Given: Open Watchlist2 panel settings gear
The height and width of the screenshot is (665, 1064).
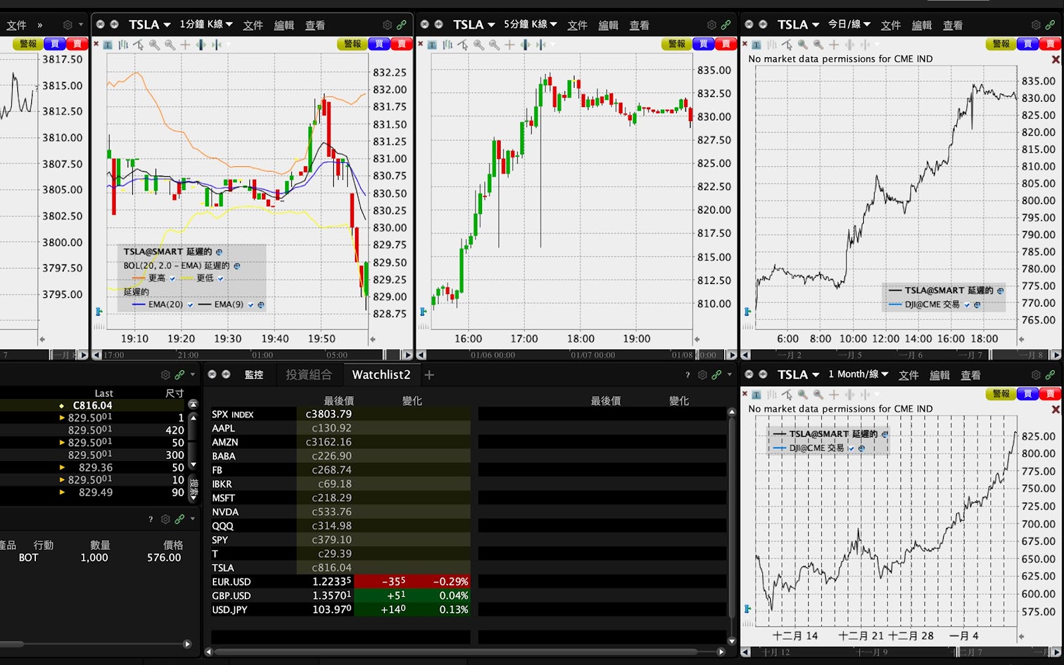Looking at the screenshot, I should [702, 375].
